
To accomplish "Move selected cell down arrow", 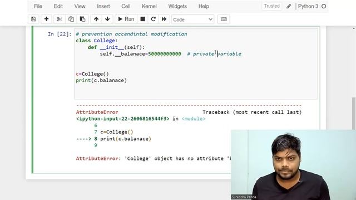I will pos(107,19).
